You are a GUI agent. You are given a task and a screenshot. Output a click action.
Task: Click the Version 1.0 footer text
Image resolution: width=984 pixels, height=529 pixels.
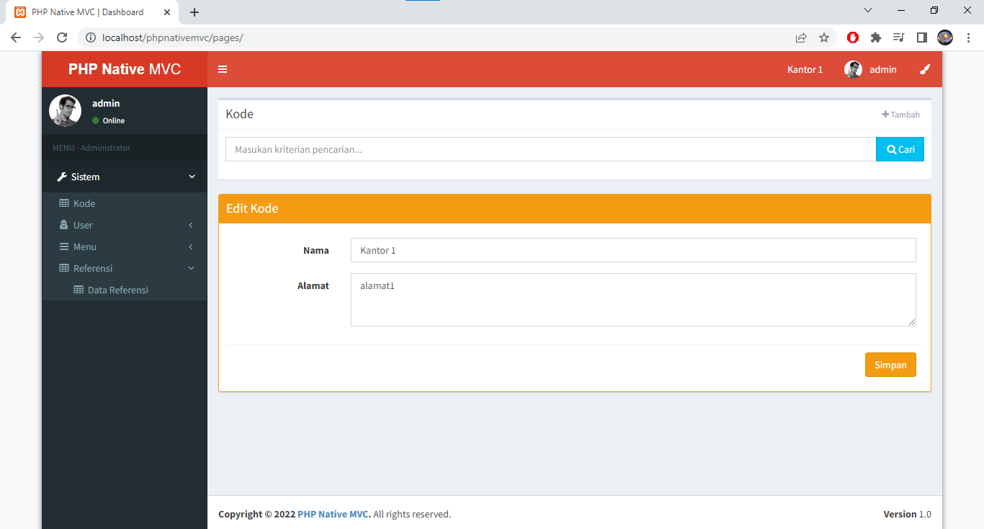(908, 514)
